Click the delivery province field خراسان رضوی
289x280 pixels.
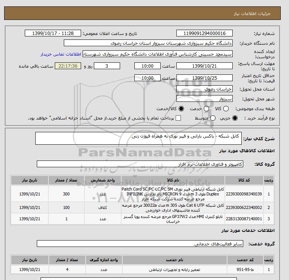click(x=205, y=89)
